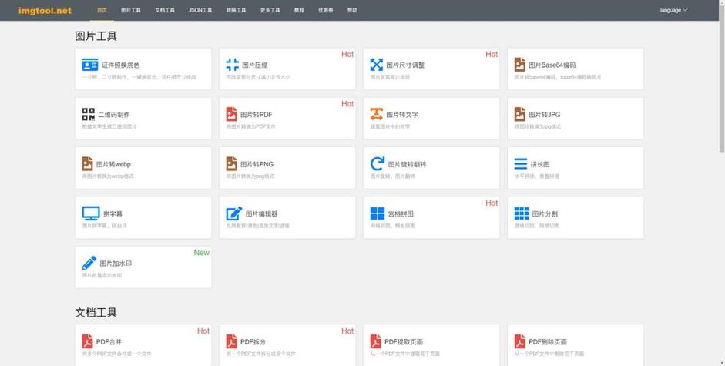Click the 图片旋转翻转 rotate arrow icon
The width and height of the screenshot is (725, 366).
[x=378, y=164]
